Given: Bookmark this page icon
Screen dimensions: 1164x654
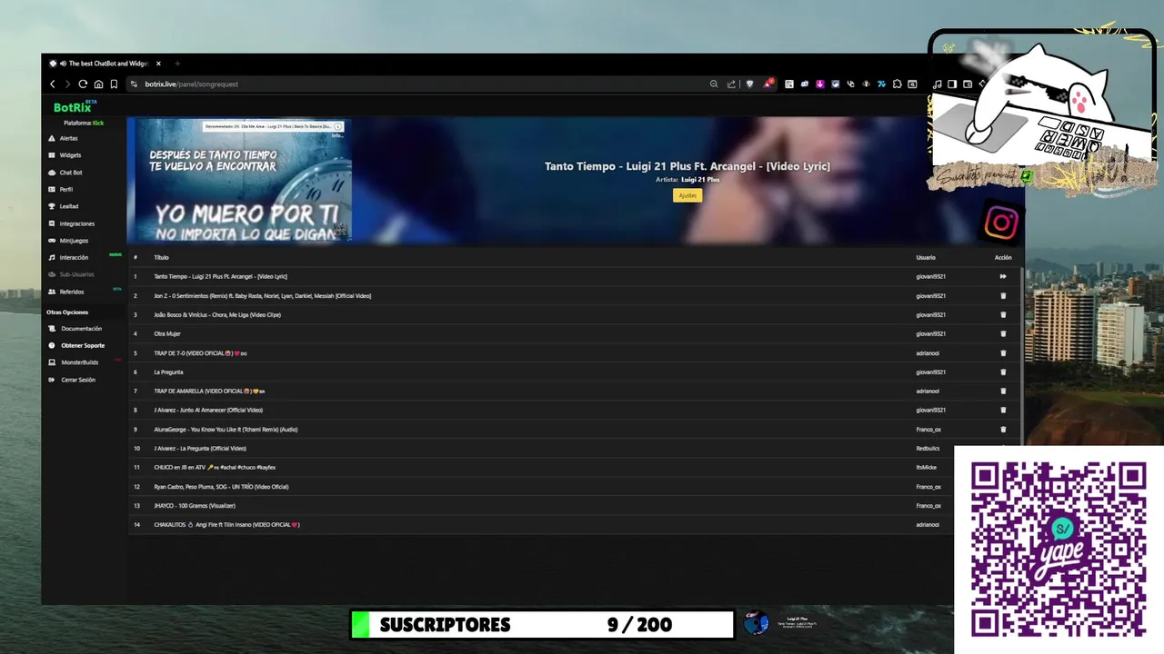Looking at the screenshot, I should click(x=114, y=84).
